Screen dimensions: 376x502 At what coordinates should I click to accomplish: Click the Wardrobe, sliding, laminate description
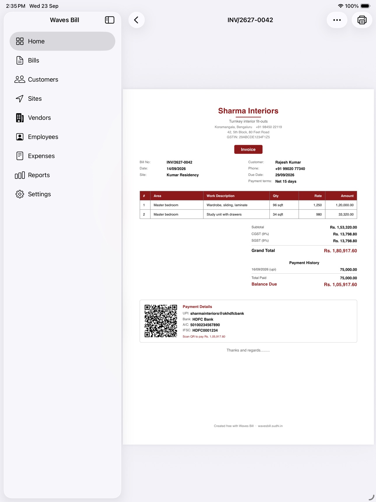pos(227,205)
